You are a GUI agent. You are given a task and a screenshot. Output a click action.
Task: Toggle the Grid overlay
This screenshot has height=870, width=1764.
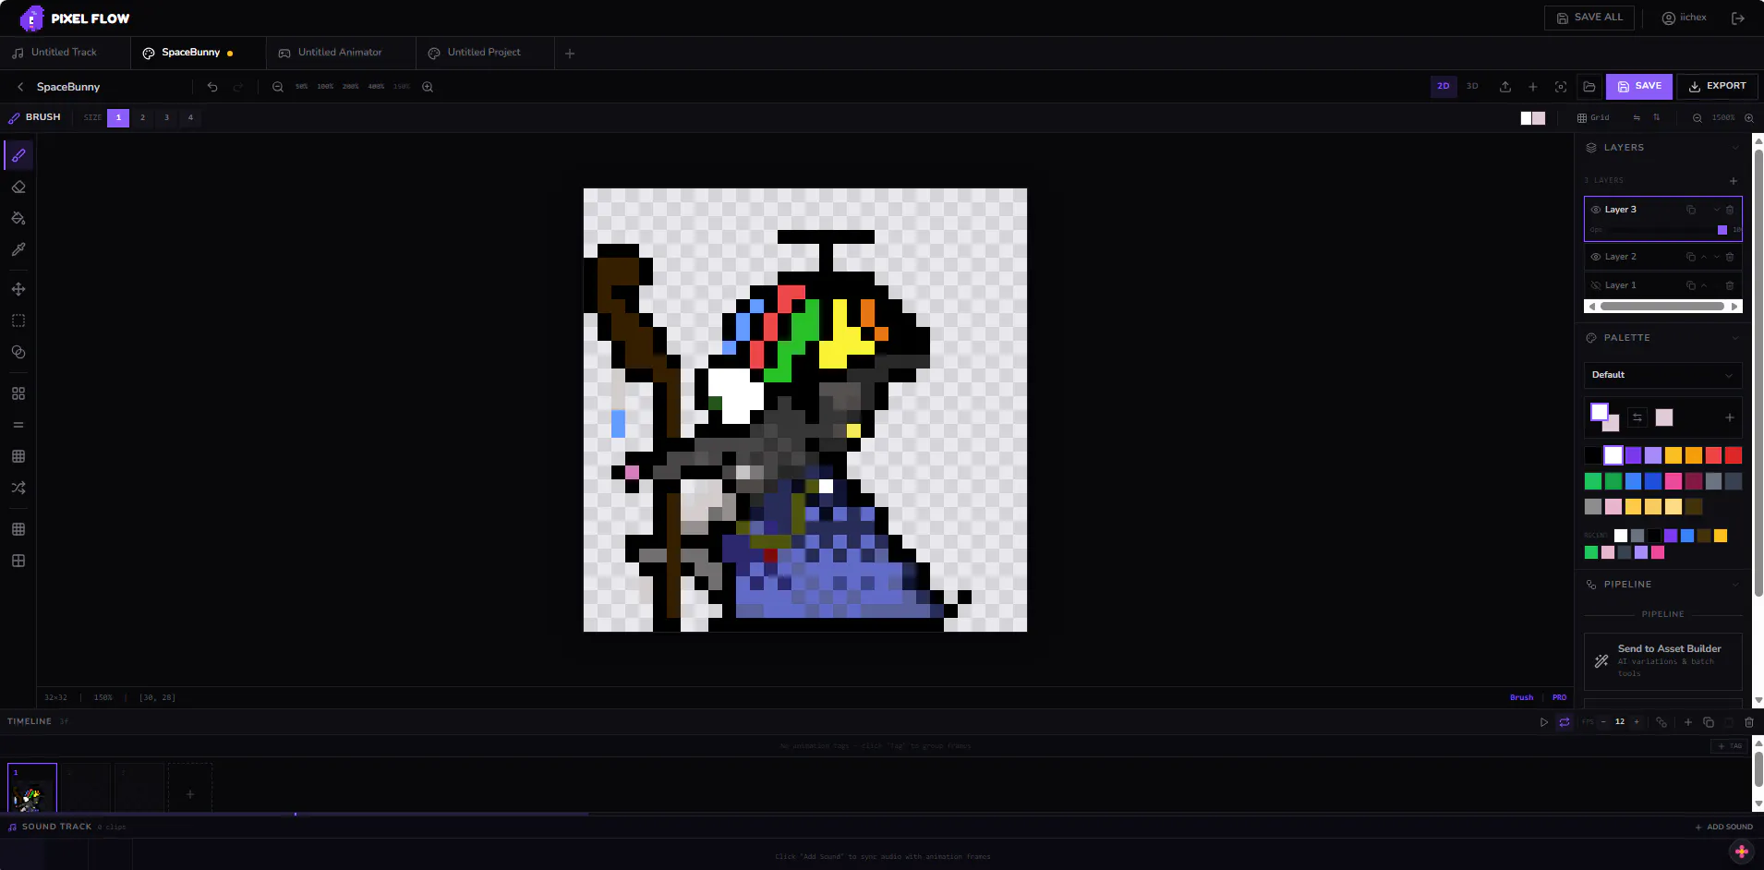point(1593,117)
